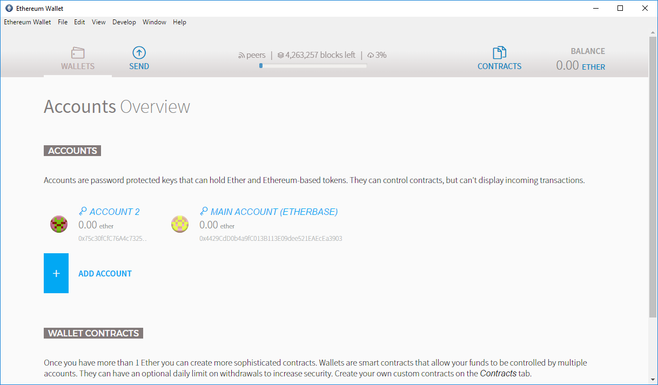The height and width of the screenshot is (385, 658).
Task: Click the italic 'Contracts' word in description
Action: click(498, 374)
